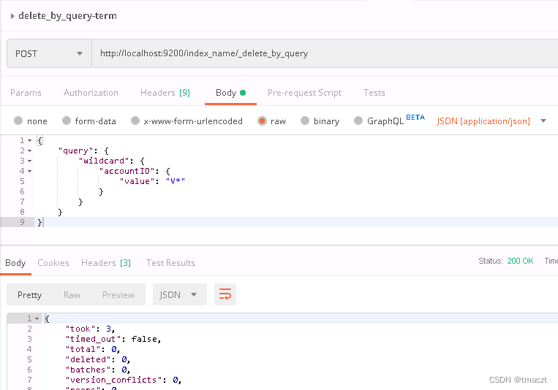
Task: Open the Test Results tab
Action: coord(170,263)
